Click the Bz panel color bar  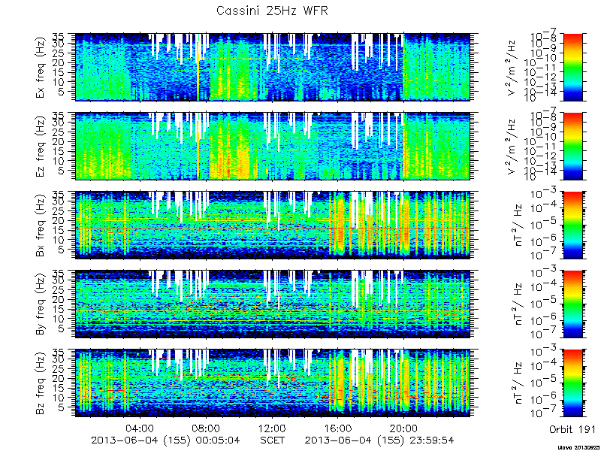572,383
